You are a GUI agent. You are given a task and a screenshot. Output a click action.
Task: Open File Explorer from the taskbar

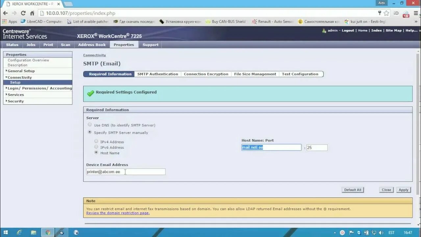[34, 232]
